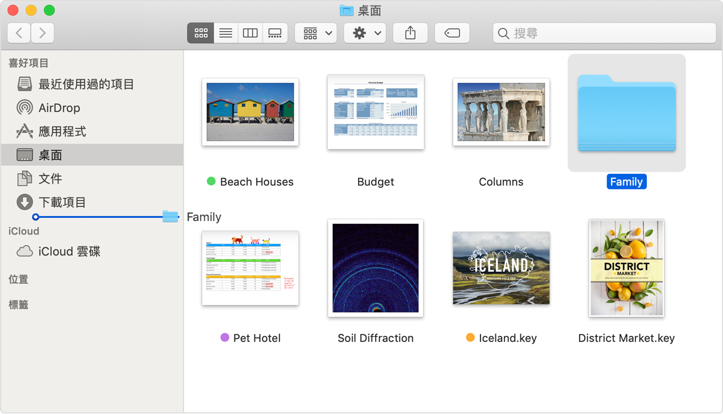
Task: Select 最近使用過的項目 in sidebar
Action: 86,84
